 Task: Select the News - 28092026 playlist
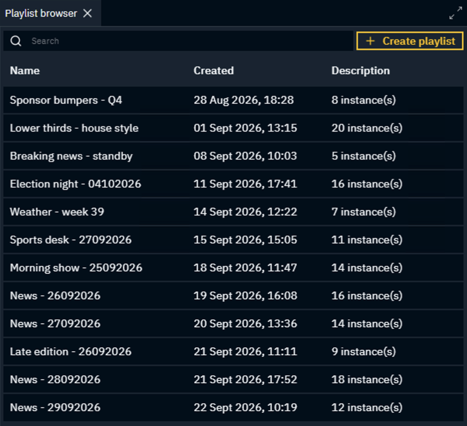point(233,380)
